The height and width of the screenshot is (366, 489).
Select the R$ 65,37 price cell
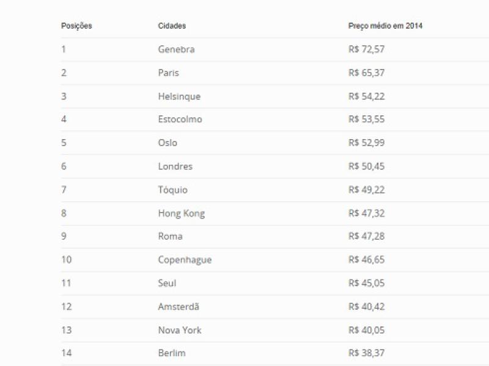pyautogui.click(x=366, y=73)
